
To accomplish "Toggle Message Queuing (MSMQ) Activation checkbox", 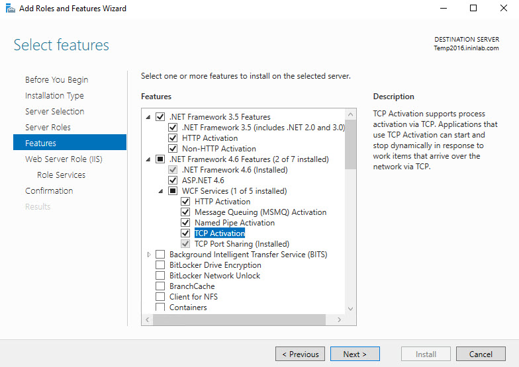I will coord(186,212).
